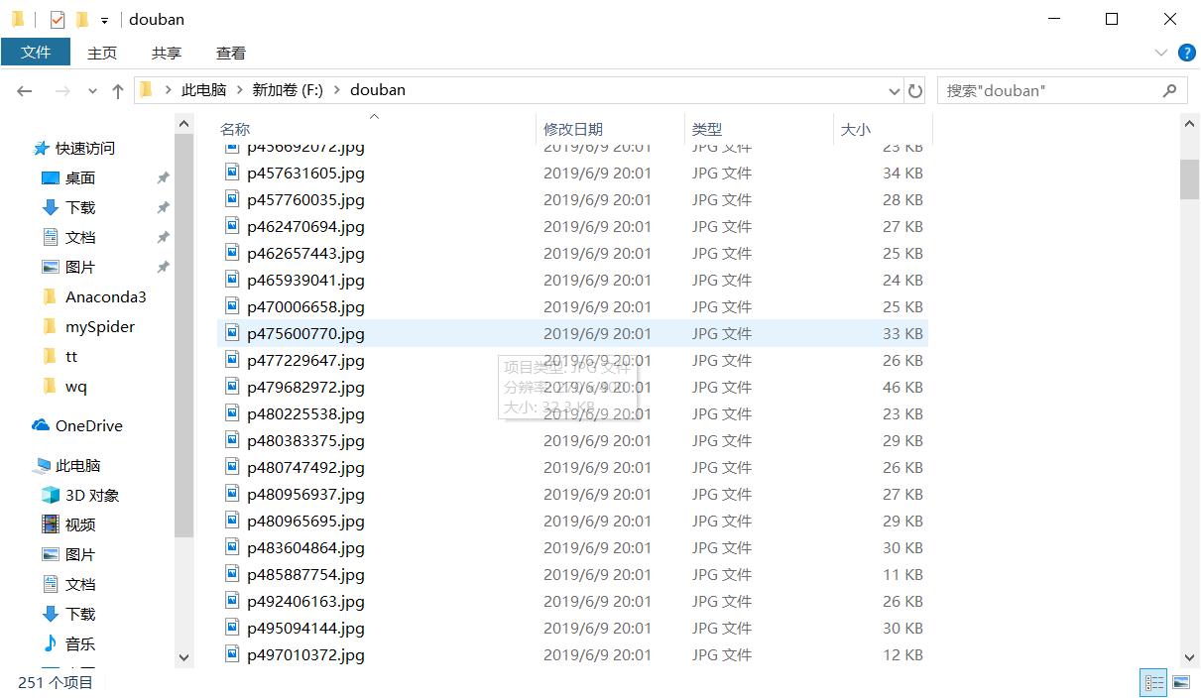Click the back navigation arrow

pyautogui.click(x=24, y=90)
